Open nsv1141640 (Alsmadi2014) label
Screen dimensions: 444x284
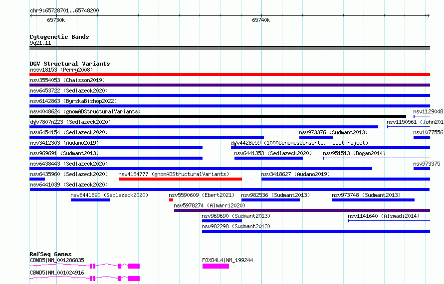384,216
